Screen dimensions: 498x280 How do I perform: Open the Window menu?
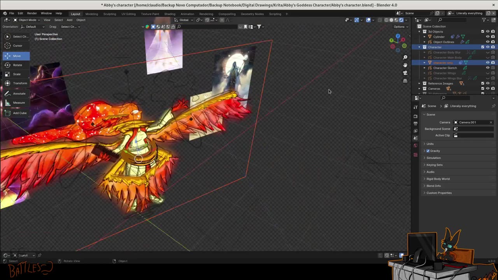[x=46, y=13]
